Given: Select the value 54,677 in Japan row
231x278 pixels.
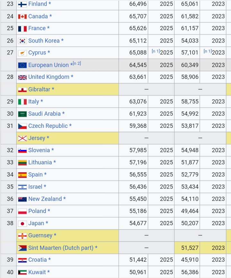Looking at the screenshot, I should tap(138, 223).
